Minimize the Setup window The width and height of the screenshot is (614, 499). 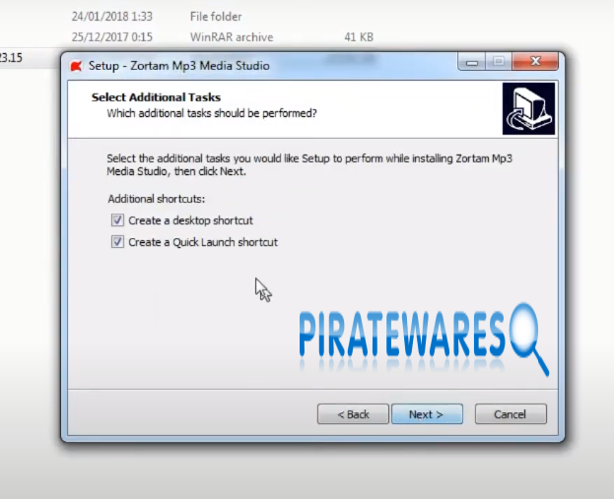pyautogui.click(x=471, y=64)
